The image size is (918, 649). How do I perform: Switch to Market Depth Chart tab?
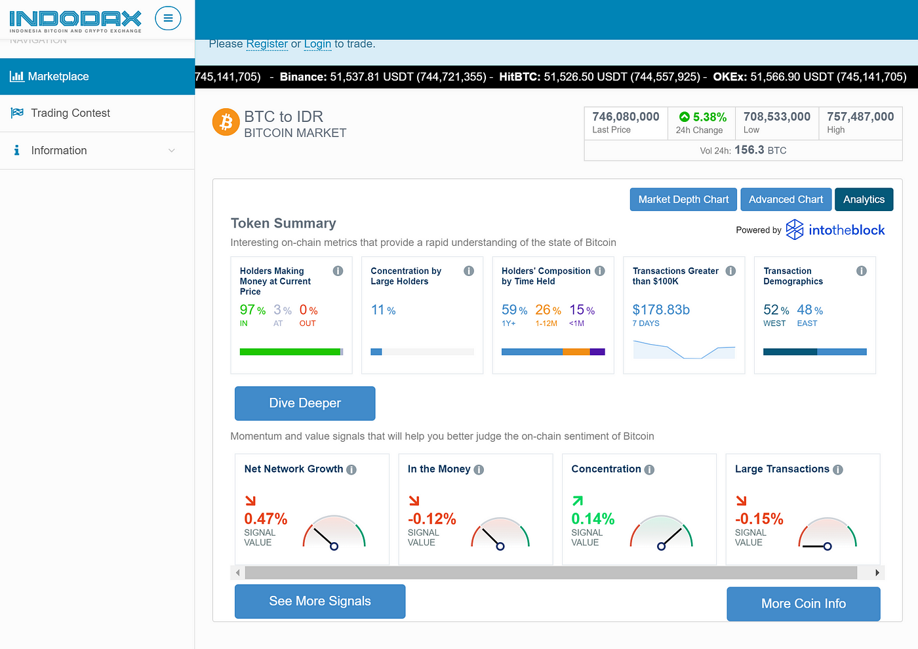point(683,199)
